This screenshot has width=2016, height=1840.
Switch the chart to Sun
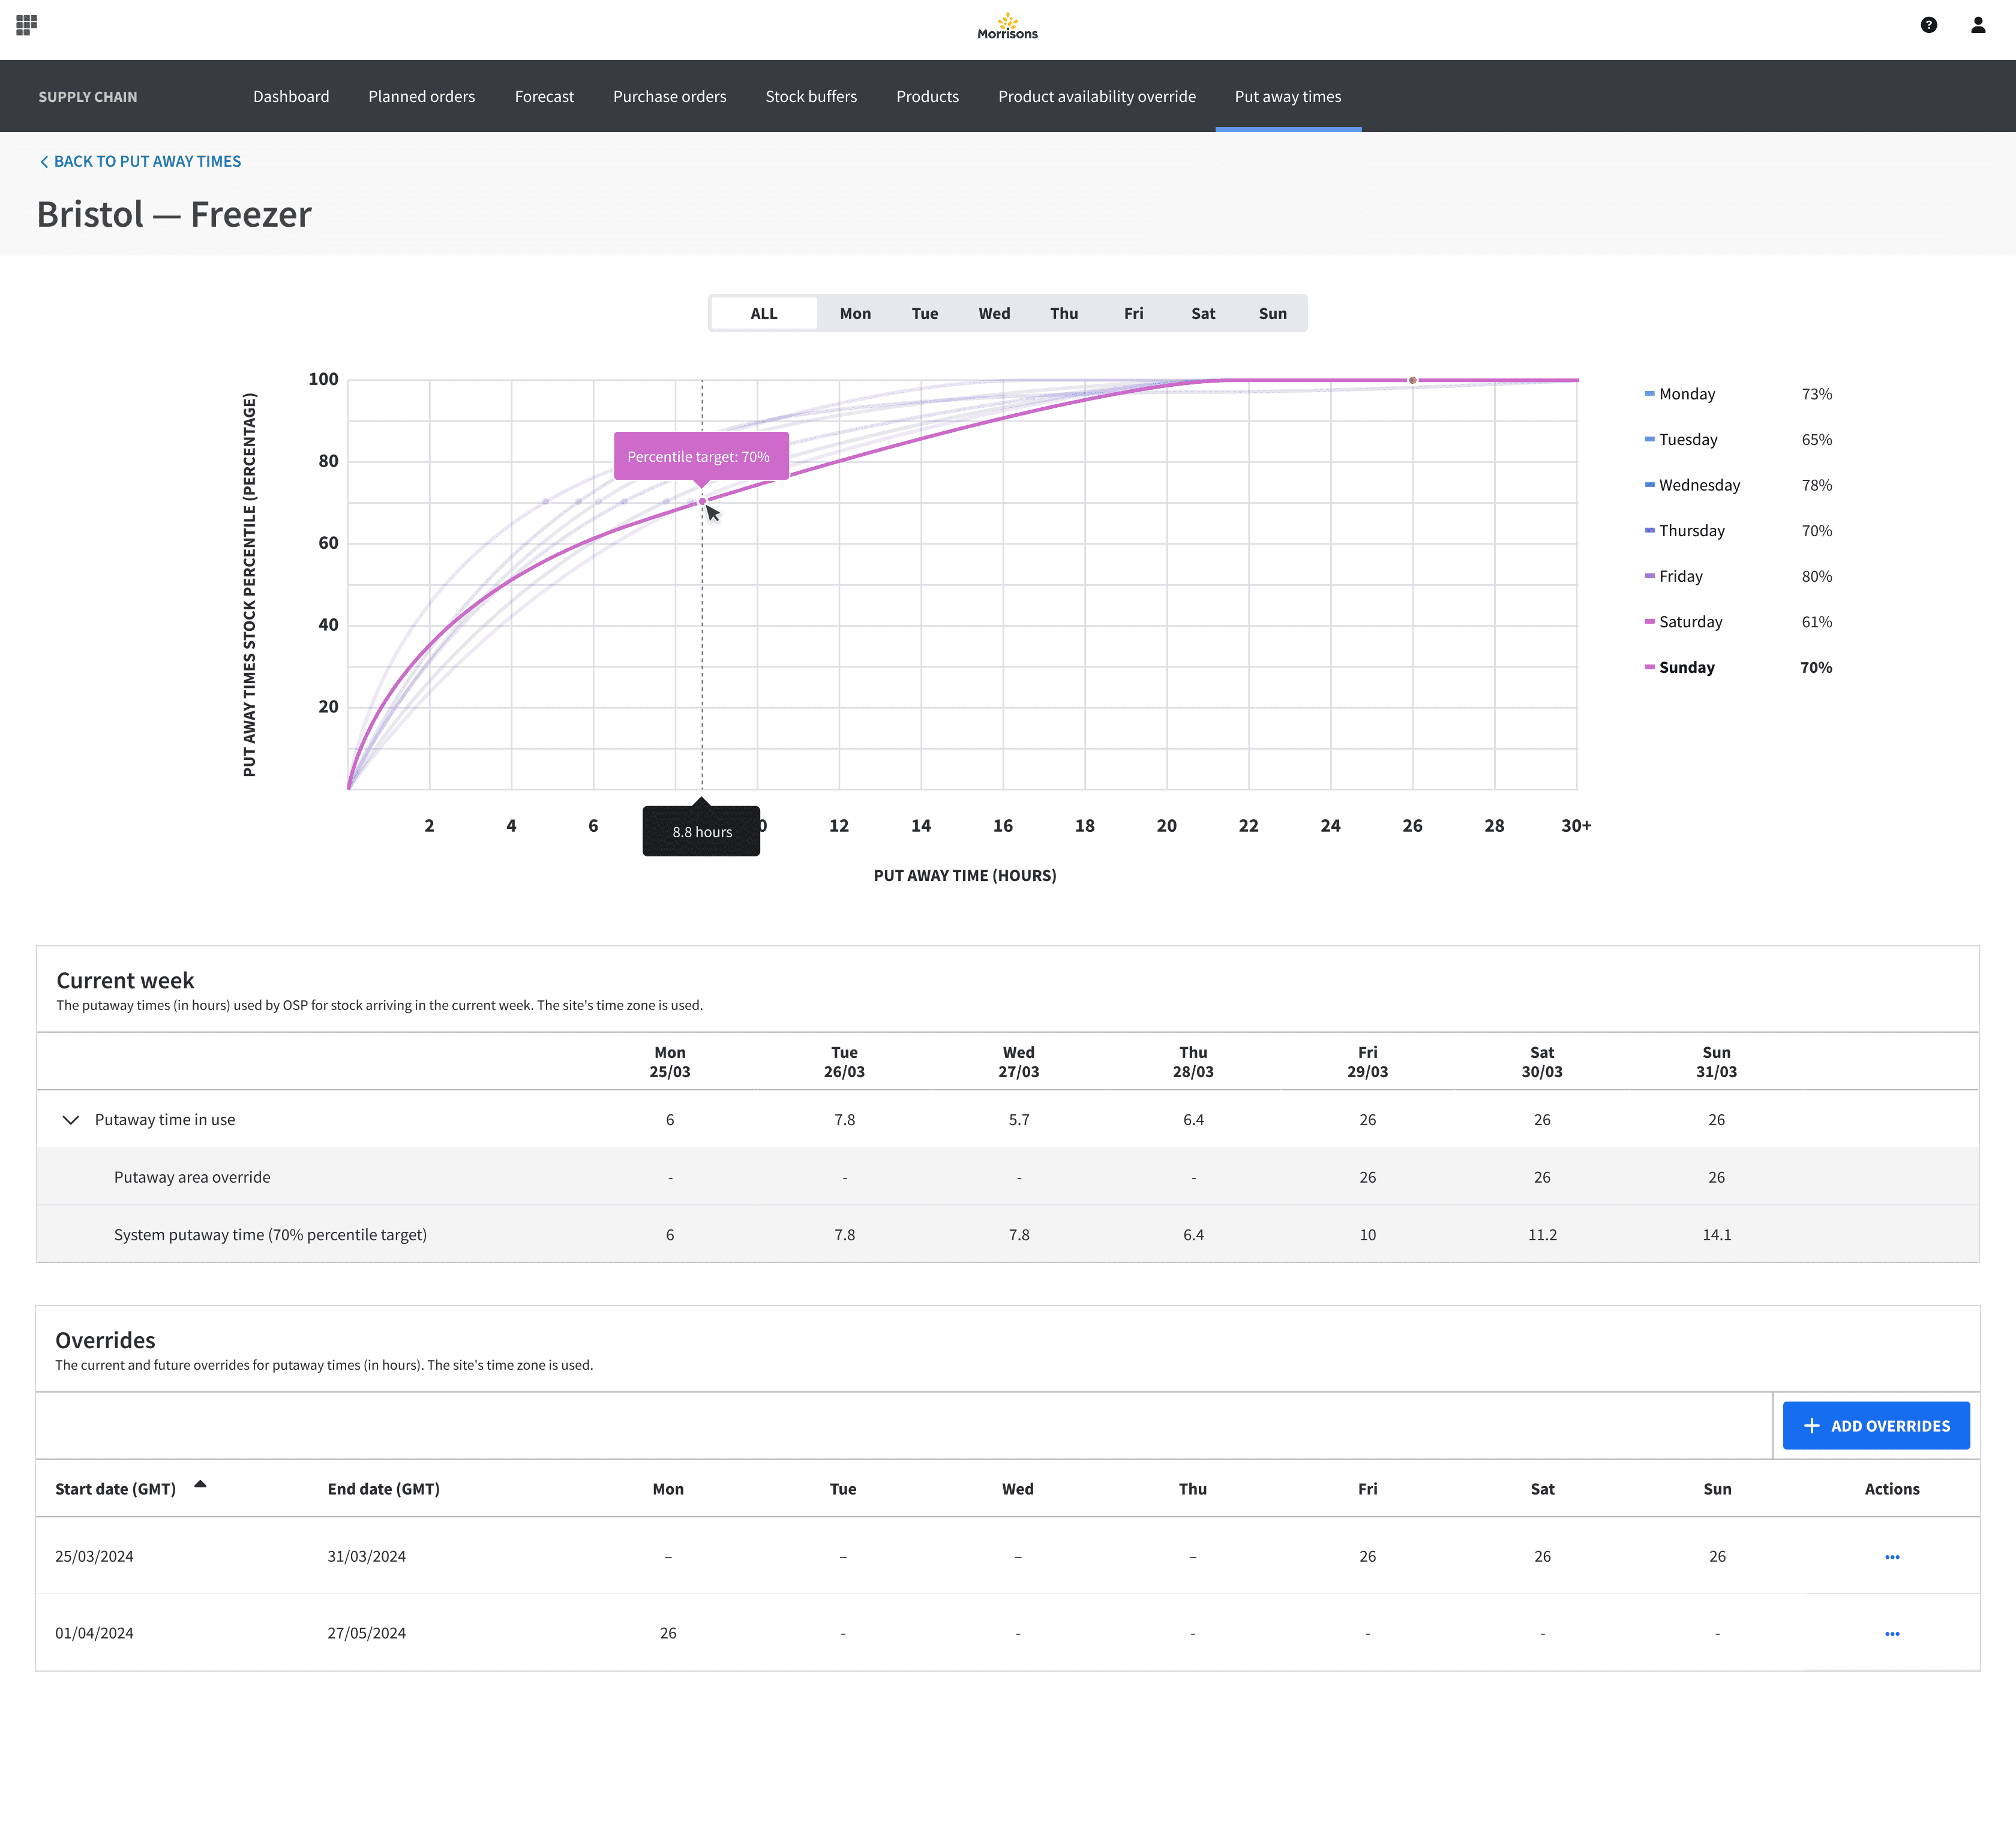click(1272, 314)
